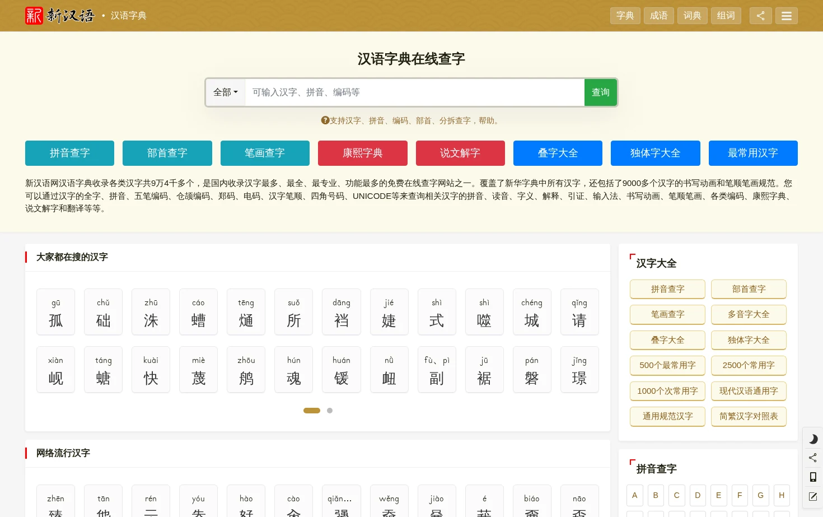Select the character card 螬 (cáo)

198,312
